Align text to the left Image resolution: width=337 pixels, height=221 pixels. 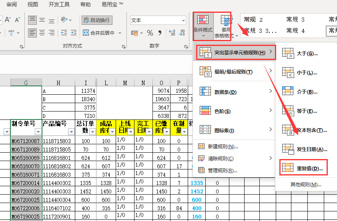32,33
